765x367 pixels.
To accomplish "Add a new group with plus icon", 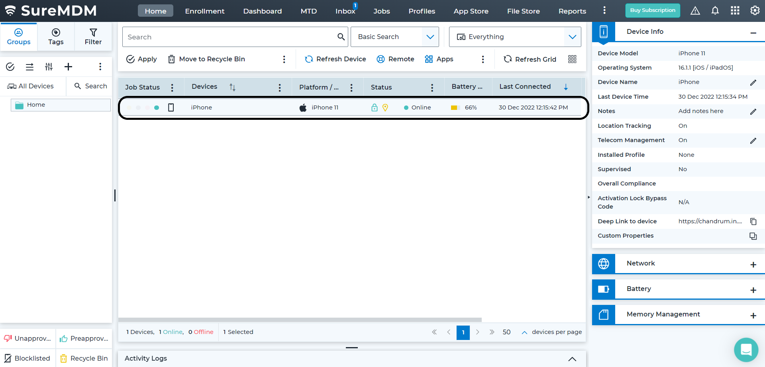I will 68,66.
